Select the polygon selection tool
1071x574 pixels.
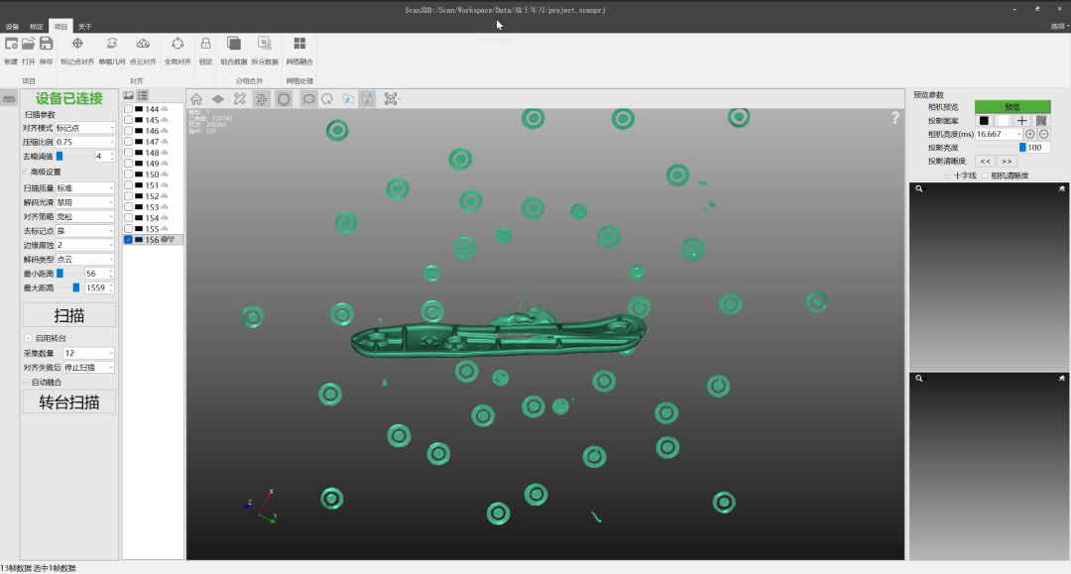tap(327, 99)
